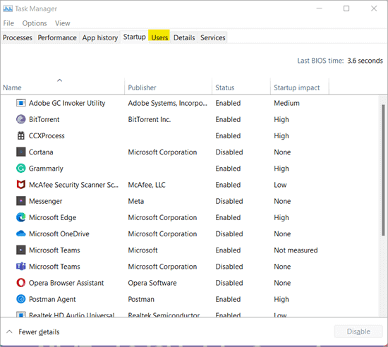Select the Grammarly entry name
This screenshot has width=388, height=347.
point(46,169)
